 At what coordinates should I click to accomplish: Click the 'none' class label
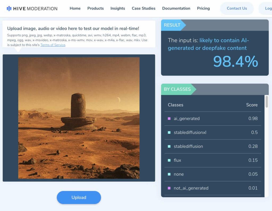[x=179, y=174]
